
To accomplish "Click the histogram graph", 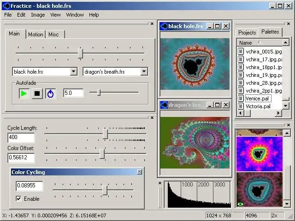I will click(198, 194).
